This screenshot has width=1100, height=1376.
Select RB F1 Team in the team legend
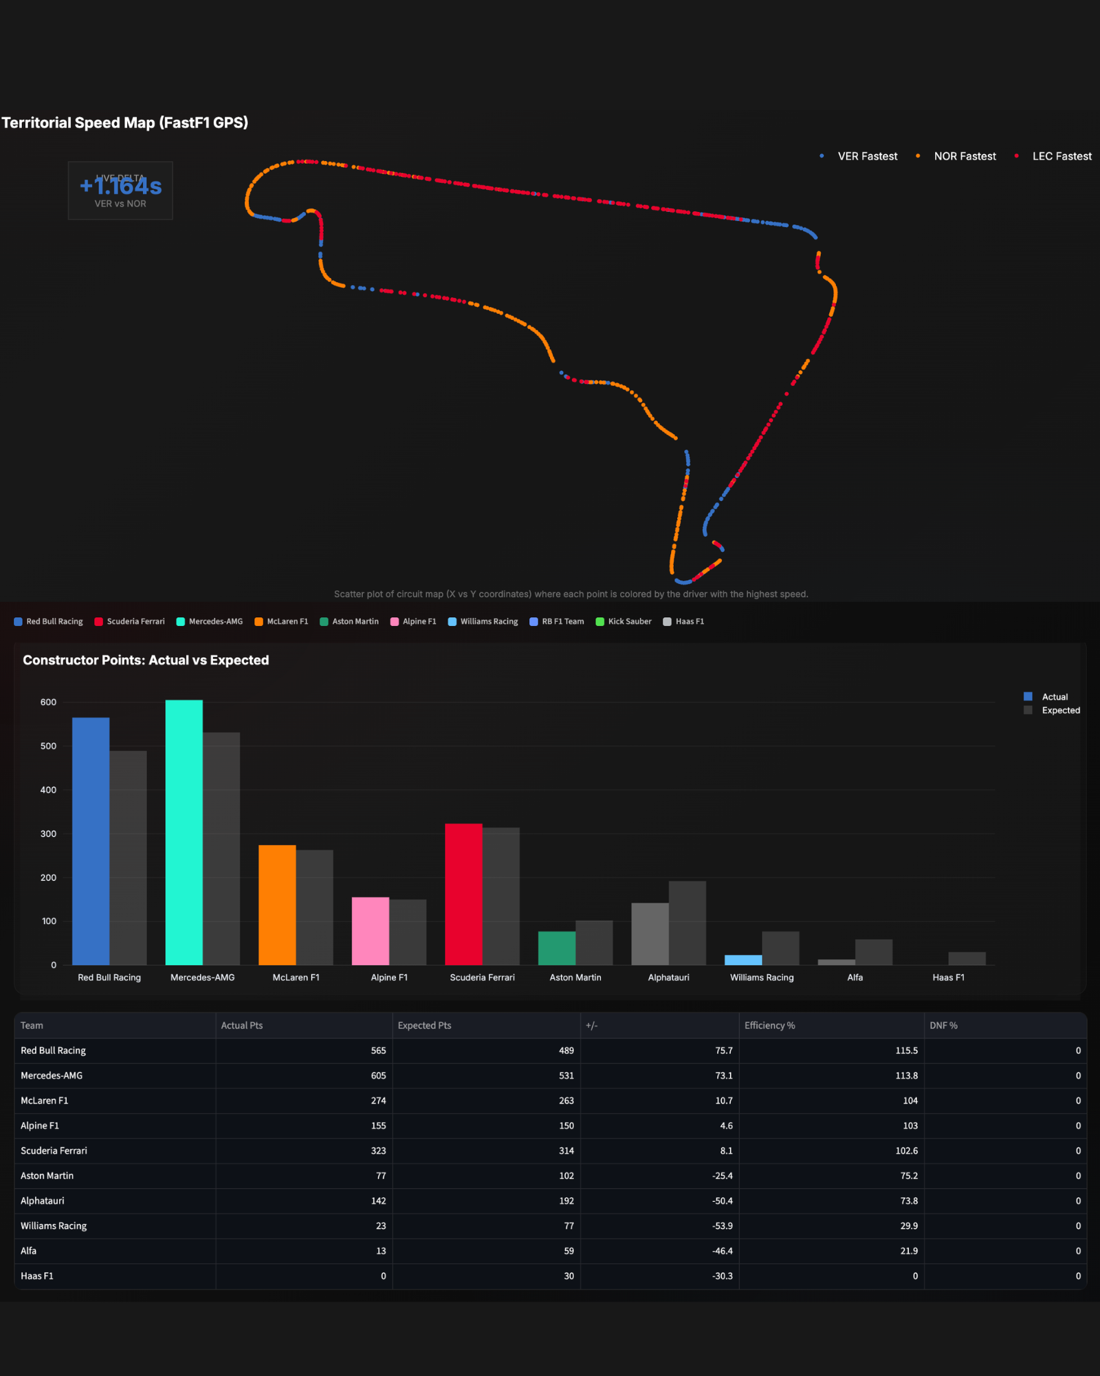557,621
